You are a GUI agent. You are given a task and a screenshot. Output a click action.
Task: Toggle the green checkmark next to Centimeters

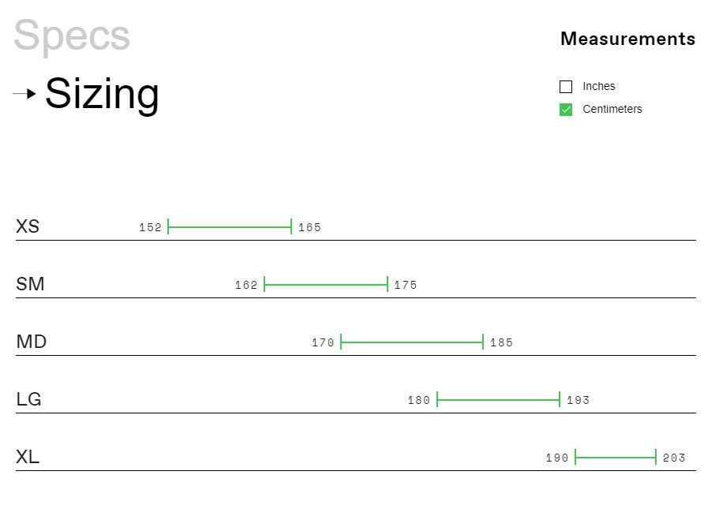(x=566, y=109)
